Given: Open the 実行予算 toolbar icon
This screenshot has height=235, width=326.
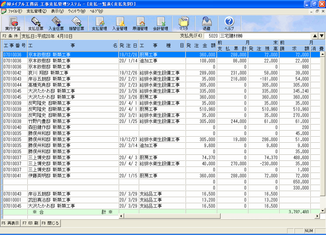Looking at the screenshot, I should (x=13, y=24).
